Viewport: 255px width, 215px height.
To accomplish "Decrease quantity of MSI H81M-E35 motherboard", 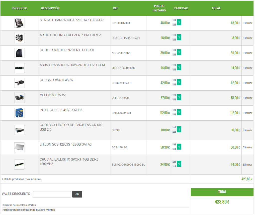I will pos(174,99).
